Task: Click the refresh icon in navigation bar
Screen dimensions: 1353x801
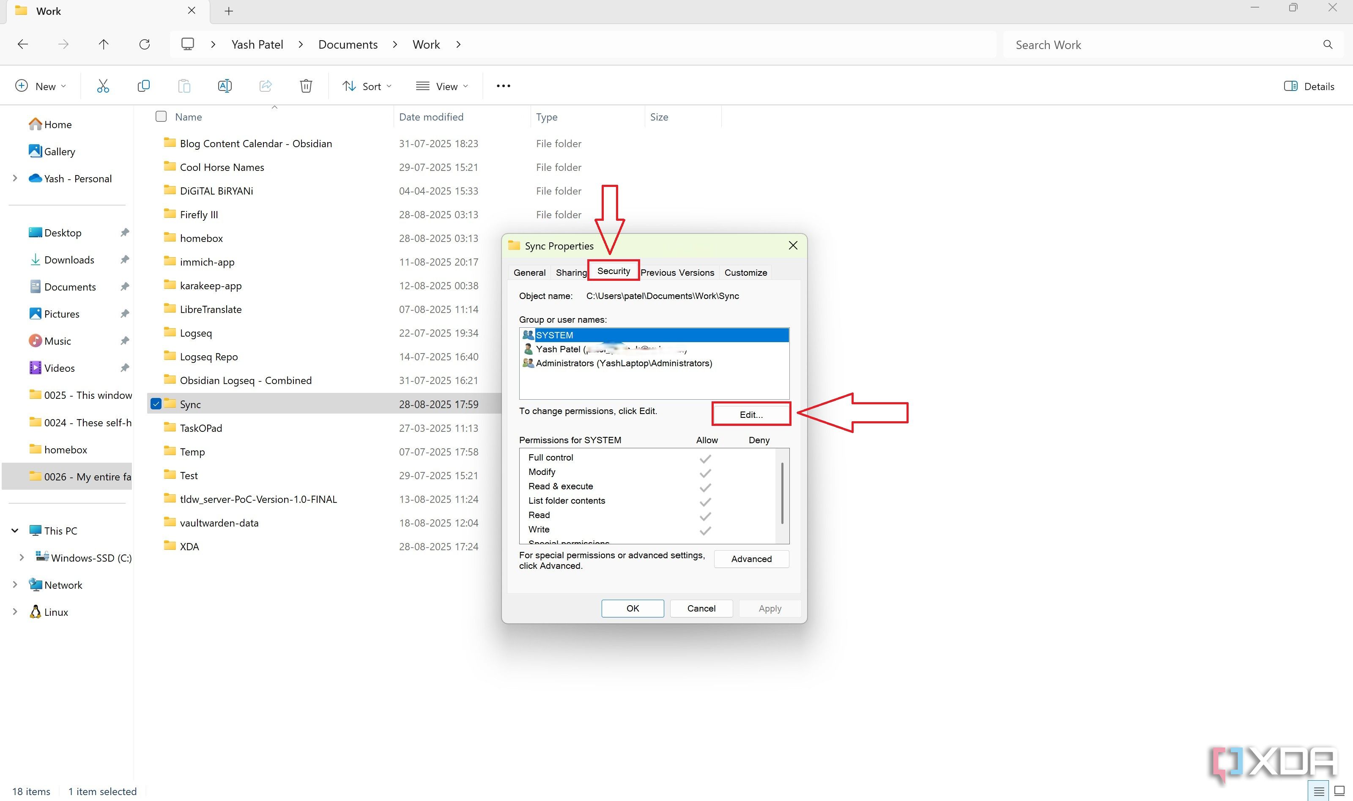Action: pos(144,44)
